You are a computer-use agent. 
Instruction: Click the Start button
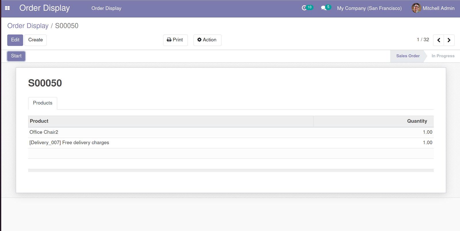click(x=16, y=56)
